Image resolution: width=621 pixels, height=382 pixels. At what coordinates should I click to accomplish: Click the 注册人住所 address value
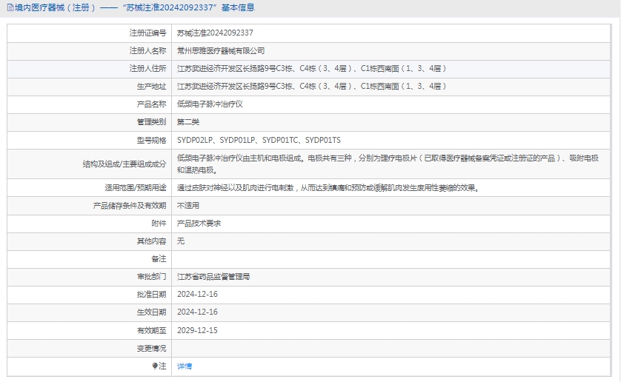(311, 69)
